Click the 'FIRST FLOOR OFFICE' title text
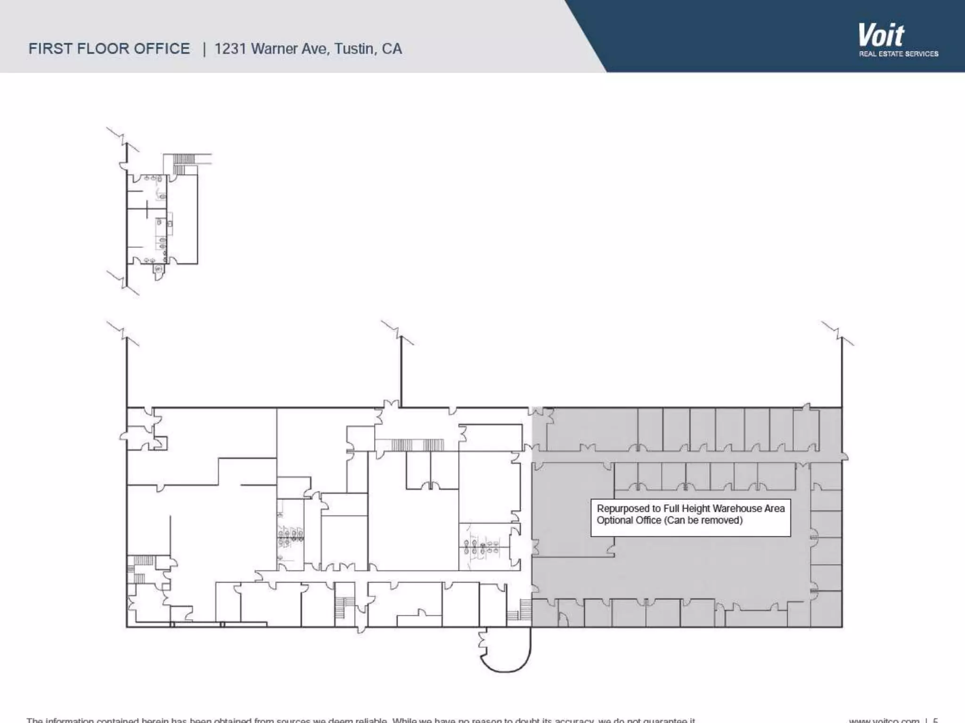 click(x=109, y=49)
